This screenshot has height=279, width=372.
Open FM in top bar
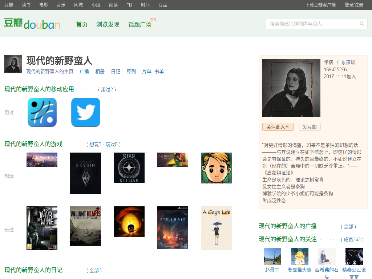coord(129,5)
